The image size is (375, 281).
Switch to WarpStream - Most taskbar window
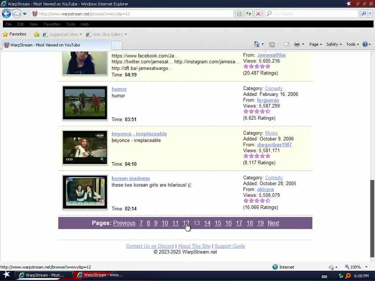pos(43,275)
